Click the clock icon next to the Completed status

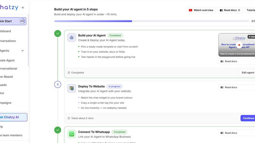(x=69, y=73)
